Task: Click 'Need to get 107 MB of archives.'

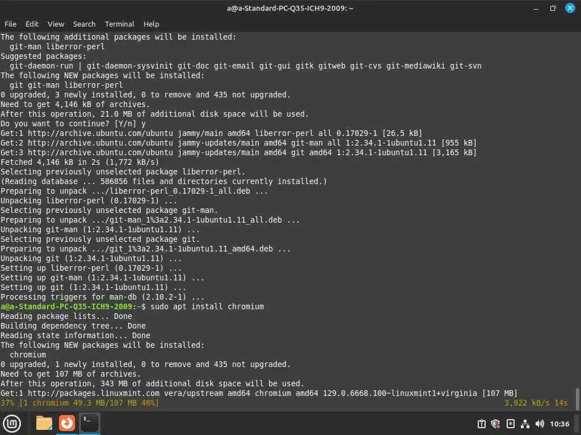Action: pos(71,374)
